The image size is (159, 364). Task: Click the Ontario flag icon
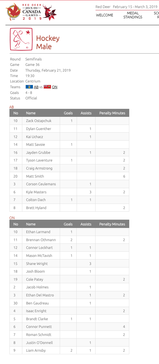tap(47, 87)
